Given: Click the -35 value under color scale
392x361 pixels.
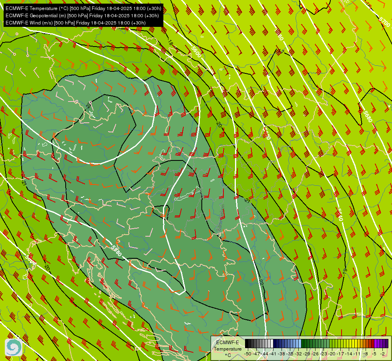Looking at the screenshot, I should click(289, 354).
